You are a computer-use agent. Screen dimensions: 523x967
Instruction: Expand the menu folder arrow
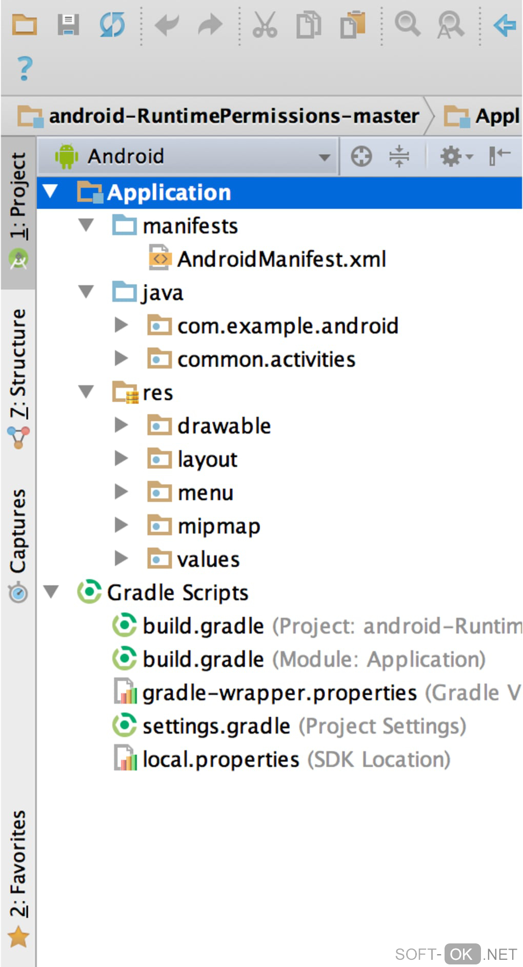click(x=121, y=492)
